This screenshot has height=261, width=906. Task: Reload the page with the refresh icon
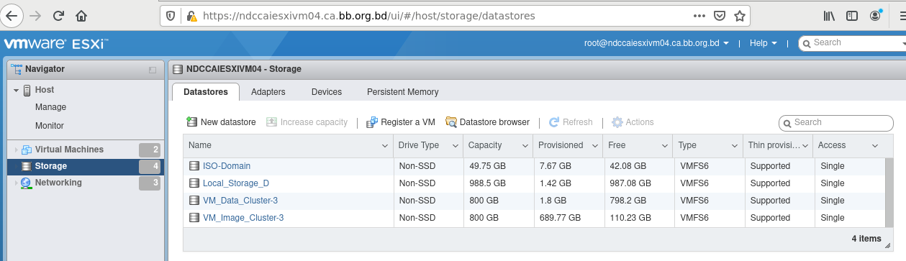[58, 15]
